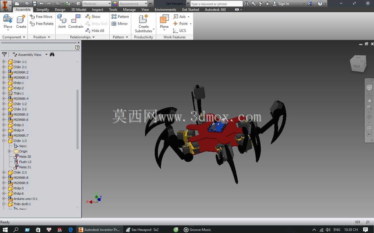The height and width of the screenshot is (233, 374).
Task: Expand the Relationships panel dropdown
Action: [93, 37]
